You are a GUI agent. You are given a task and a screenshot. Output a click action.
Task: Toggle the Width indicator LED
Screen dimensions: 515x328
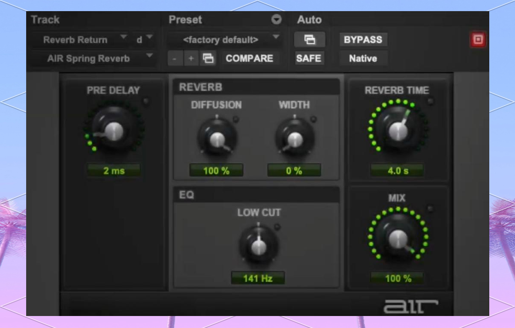coord(313,119)
